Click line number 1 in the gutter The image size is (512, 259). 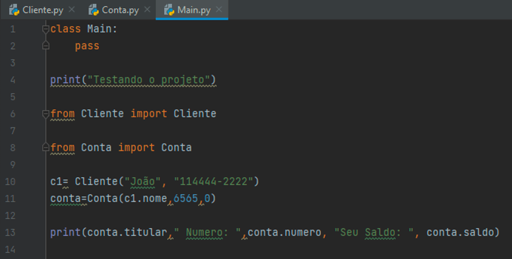pyautogui.click(x=12, y=29)
